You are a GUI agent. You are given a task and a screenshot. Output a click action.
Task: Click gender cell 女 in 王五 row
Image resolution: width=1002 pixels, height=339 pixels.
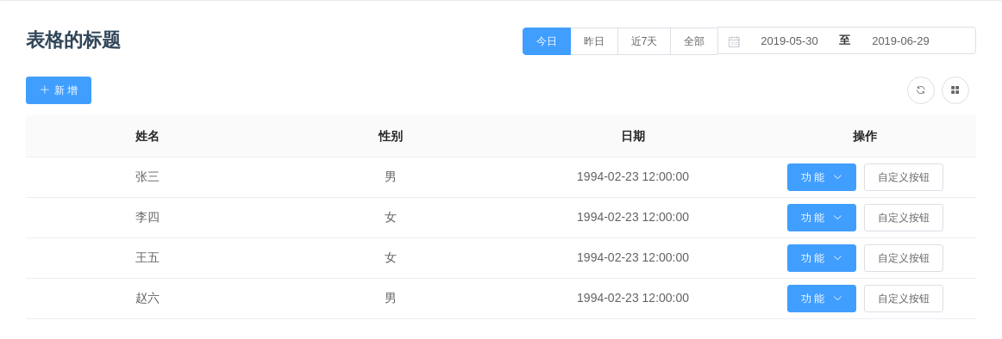[x=391, y=258]
